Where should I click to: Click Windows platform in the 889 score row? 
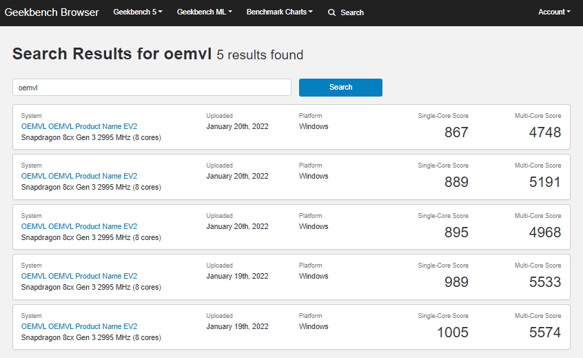point(314,176)
